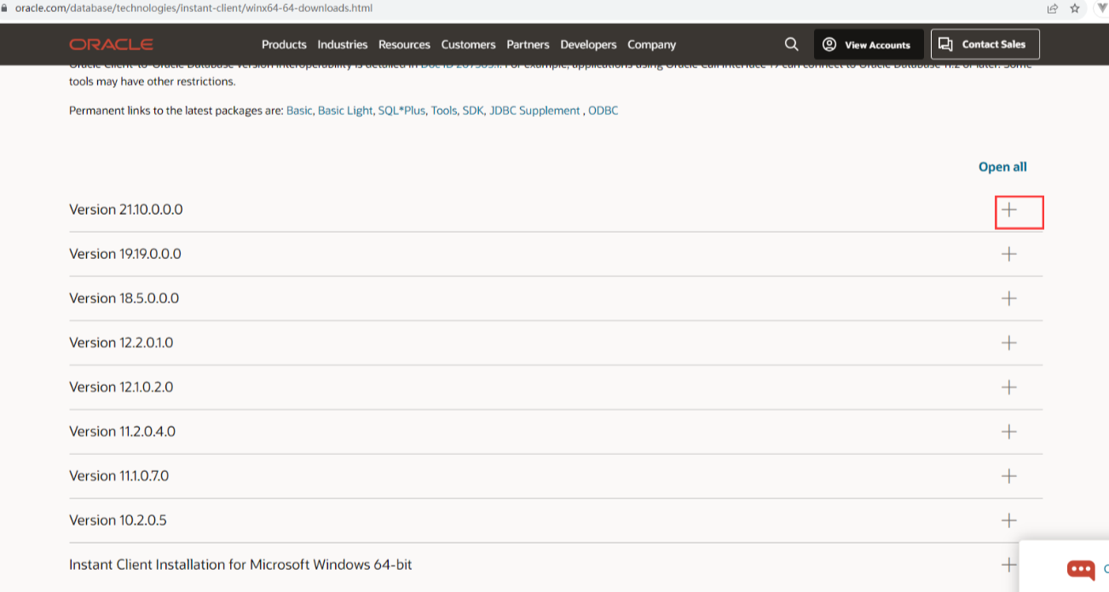Click the Open all link

pos(1002,167)
